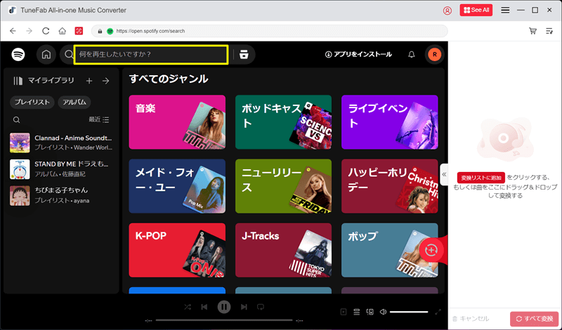Open the K-POP genre card
Image resolution: width=562 pixels, height=330 pixels.
pyautogui.click(x=177, y=250)
